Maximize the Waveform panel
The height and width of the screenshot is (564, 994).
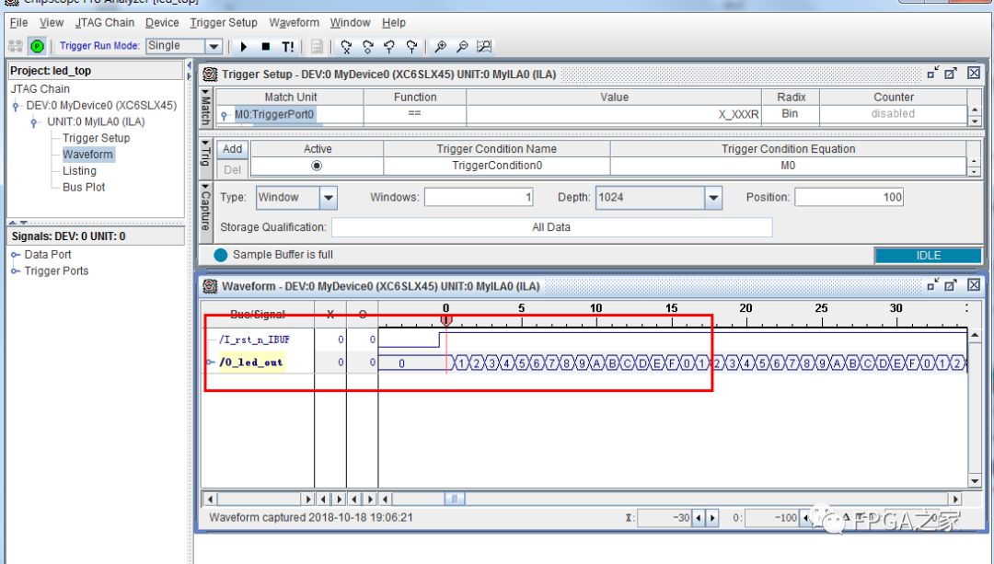point(951,285)
